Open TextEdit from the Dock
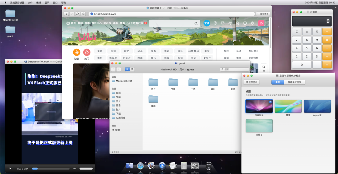Viewport: 338px width, 174px height. pos(173,166)
